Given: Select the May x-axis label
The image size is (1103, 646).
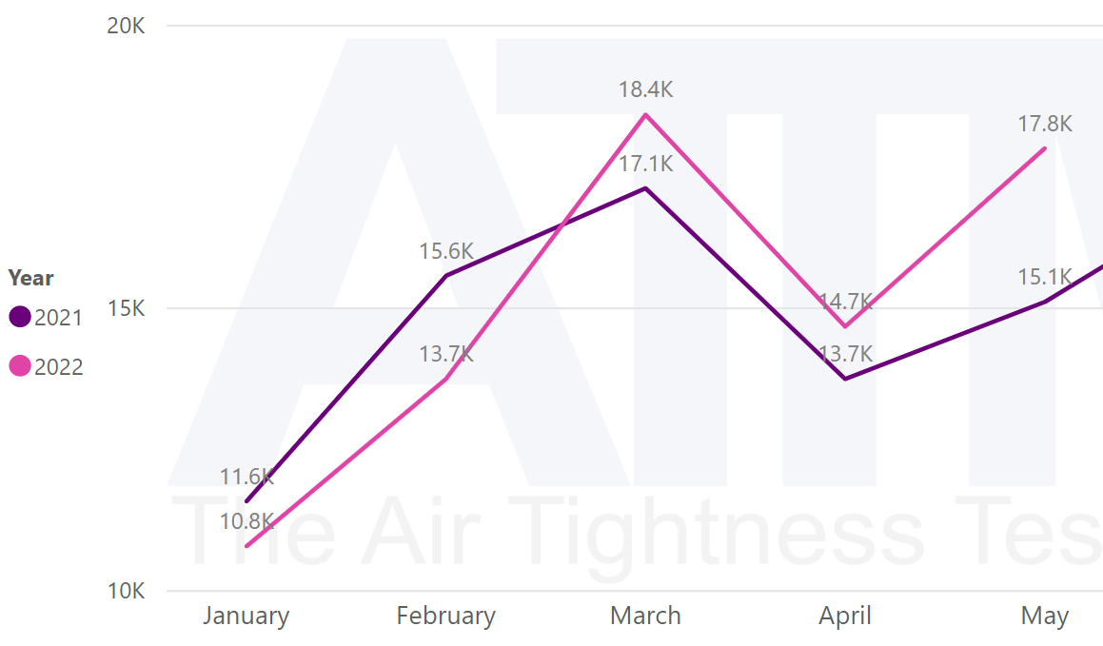Looking at the screenshot, I should pyautogui.click(x=1044, y=616).
